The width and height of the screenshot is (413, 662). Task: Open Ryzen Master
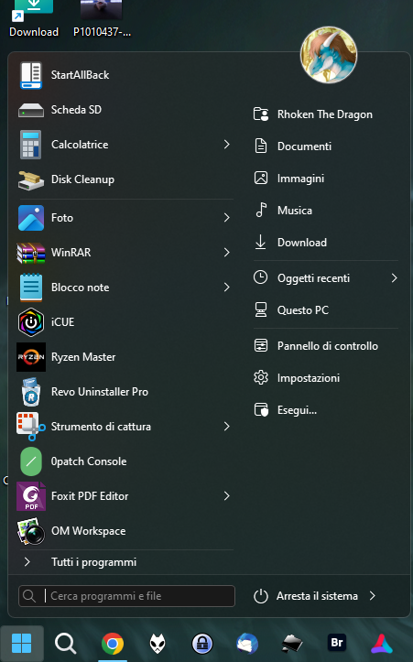click(x=125, y=357)
